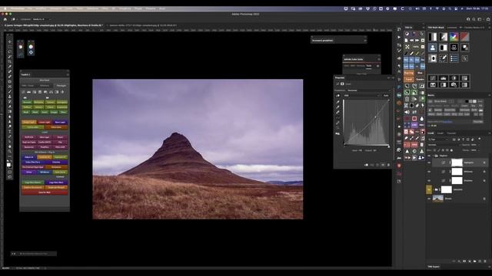Hide the Highlights layer

click(x=429, y=163)
